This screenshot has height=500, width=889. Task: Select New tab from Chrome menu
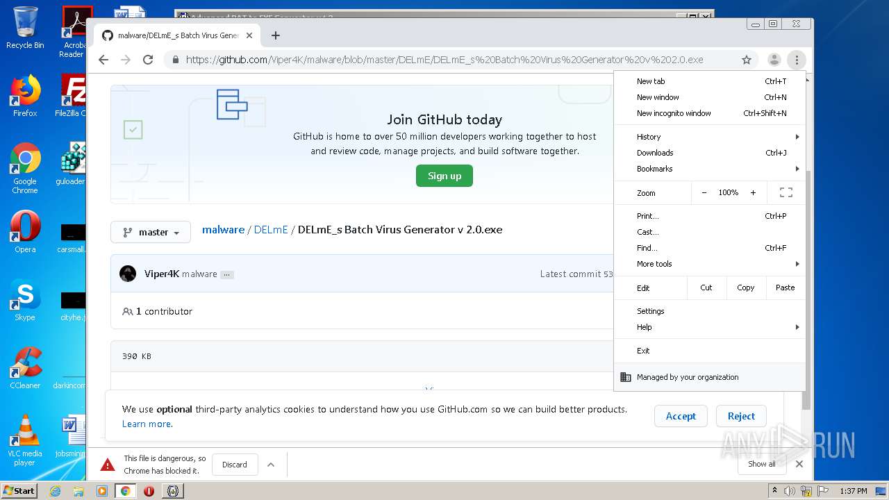coord(710,81)
